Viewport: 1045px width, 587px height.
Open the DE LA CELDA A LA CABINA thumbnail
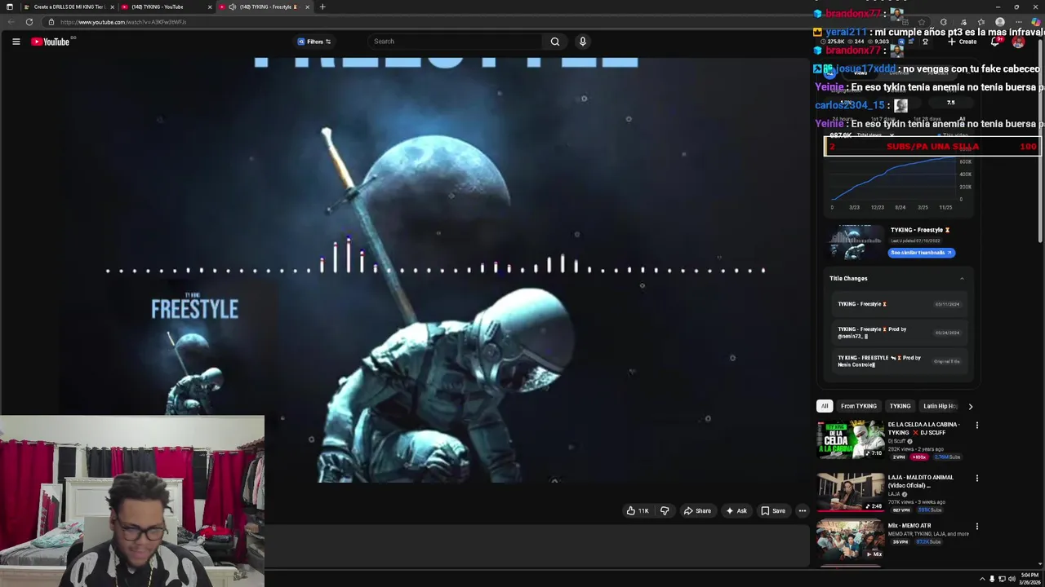tap(851, 440)
